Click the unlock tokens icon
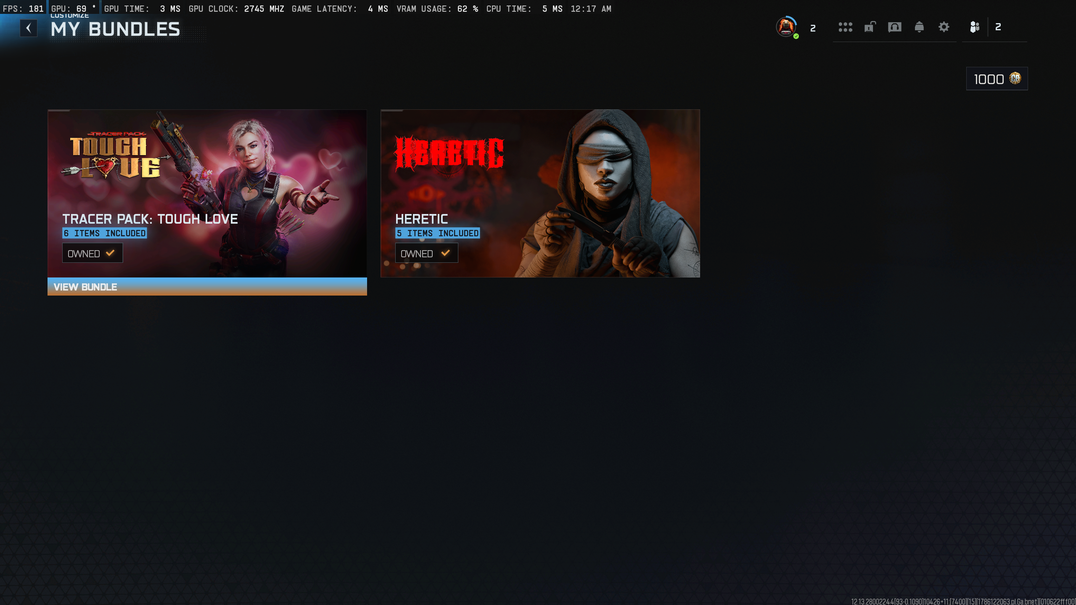The width and height of the screenshot is (1076, 605). 870,27
